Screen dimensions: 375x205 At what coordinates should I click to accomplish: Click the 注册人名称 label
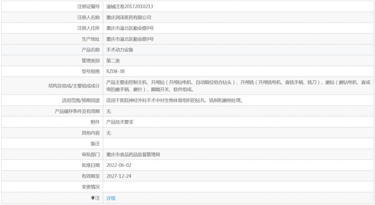click(x=88, y=17)
